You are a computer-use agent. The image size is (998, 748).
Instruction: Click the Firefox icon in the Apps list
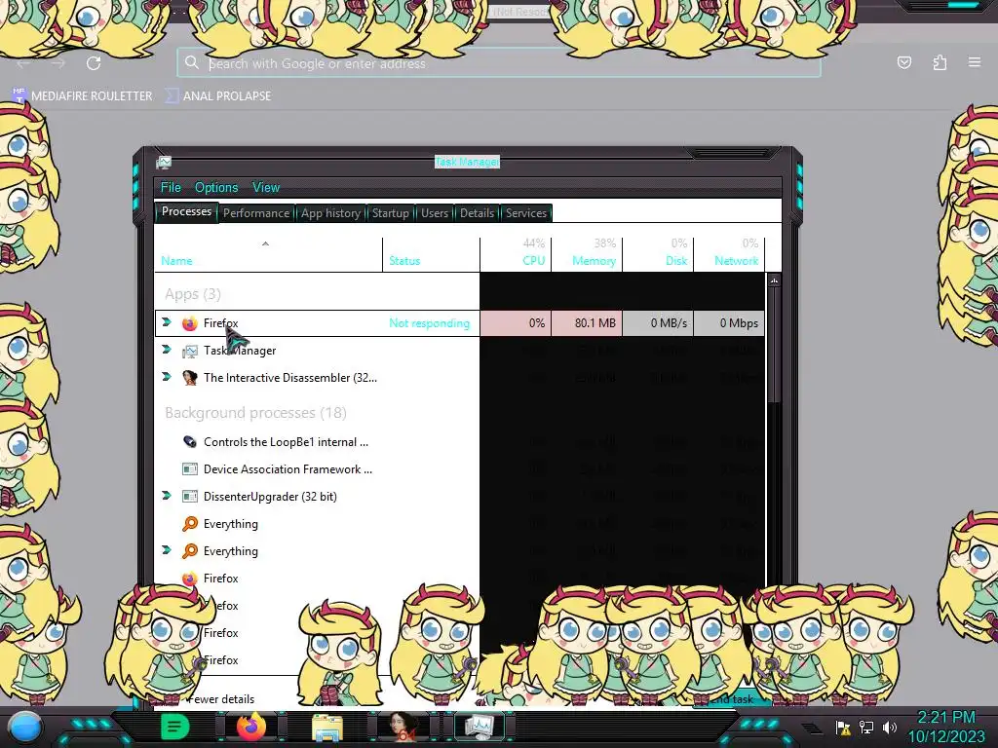190,323
